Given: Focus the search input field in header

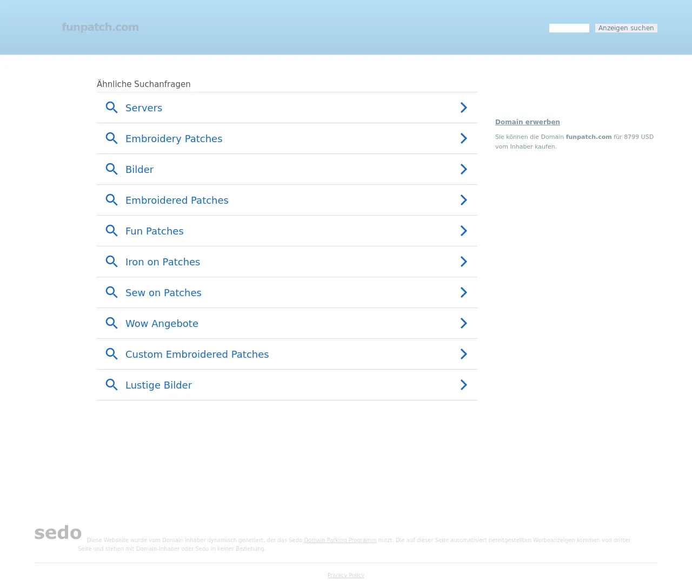Looking at the screenshot, I should (x=569, y=28).
